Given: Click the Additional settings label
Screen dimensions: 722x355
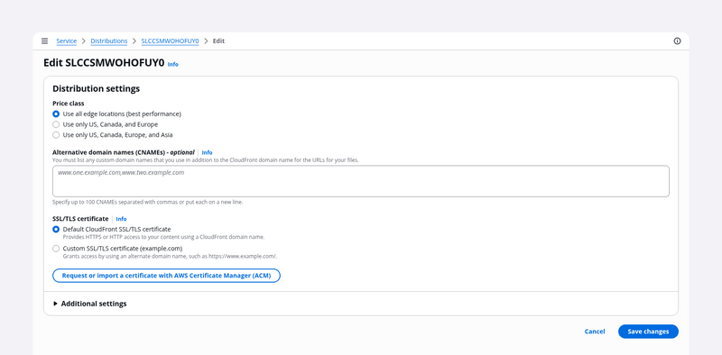Looking at the screenshot, I should [94, 304].
